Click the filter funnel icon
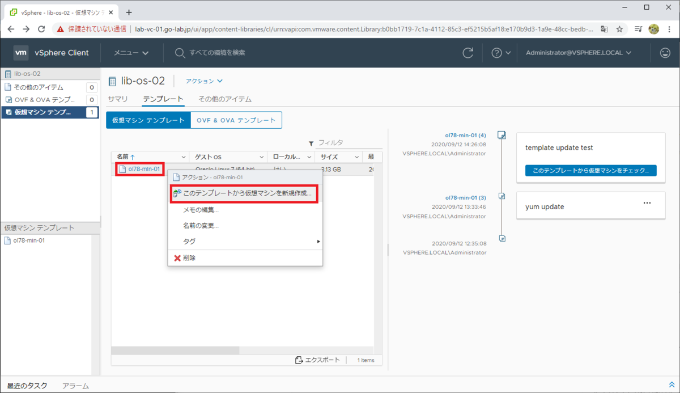 [x=311, y=143]
